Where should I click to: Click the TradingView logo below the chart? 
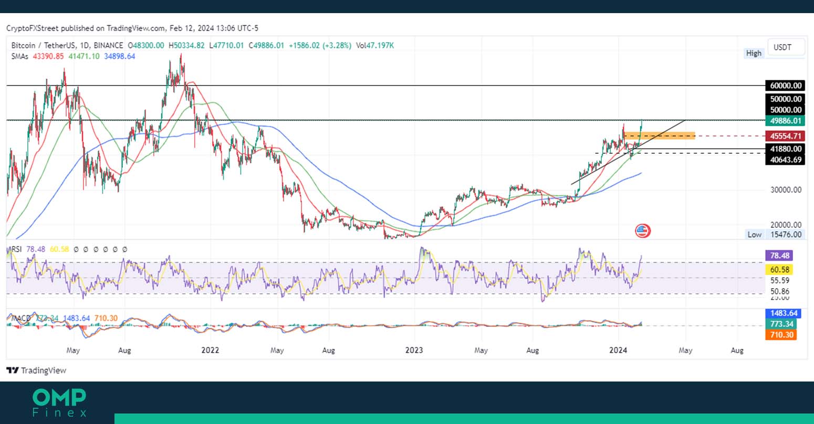(x=36, y=370)
